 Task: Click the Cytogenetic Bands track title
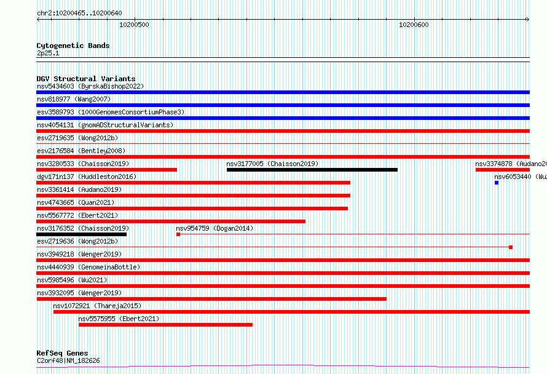73,46
